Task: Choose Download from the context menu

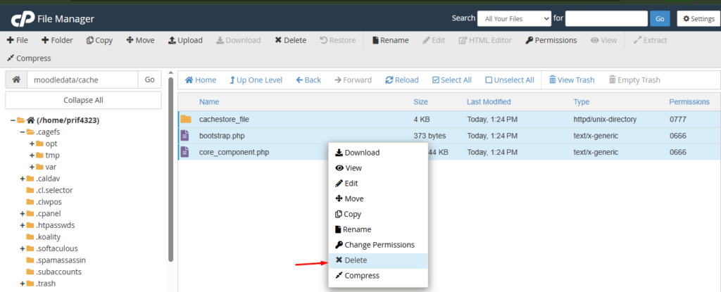Action: click(378, 153)
